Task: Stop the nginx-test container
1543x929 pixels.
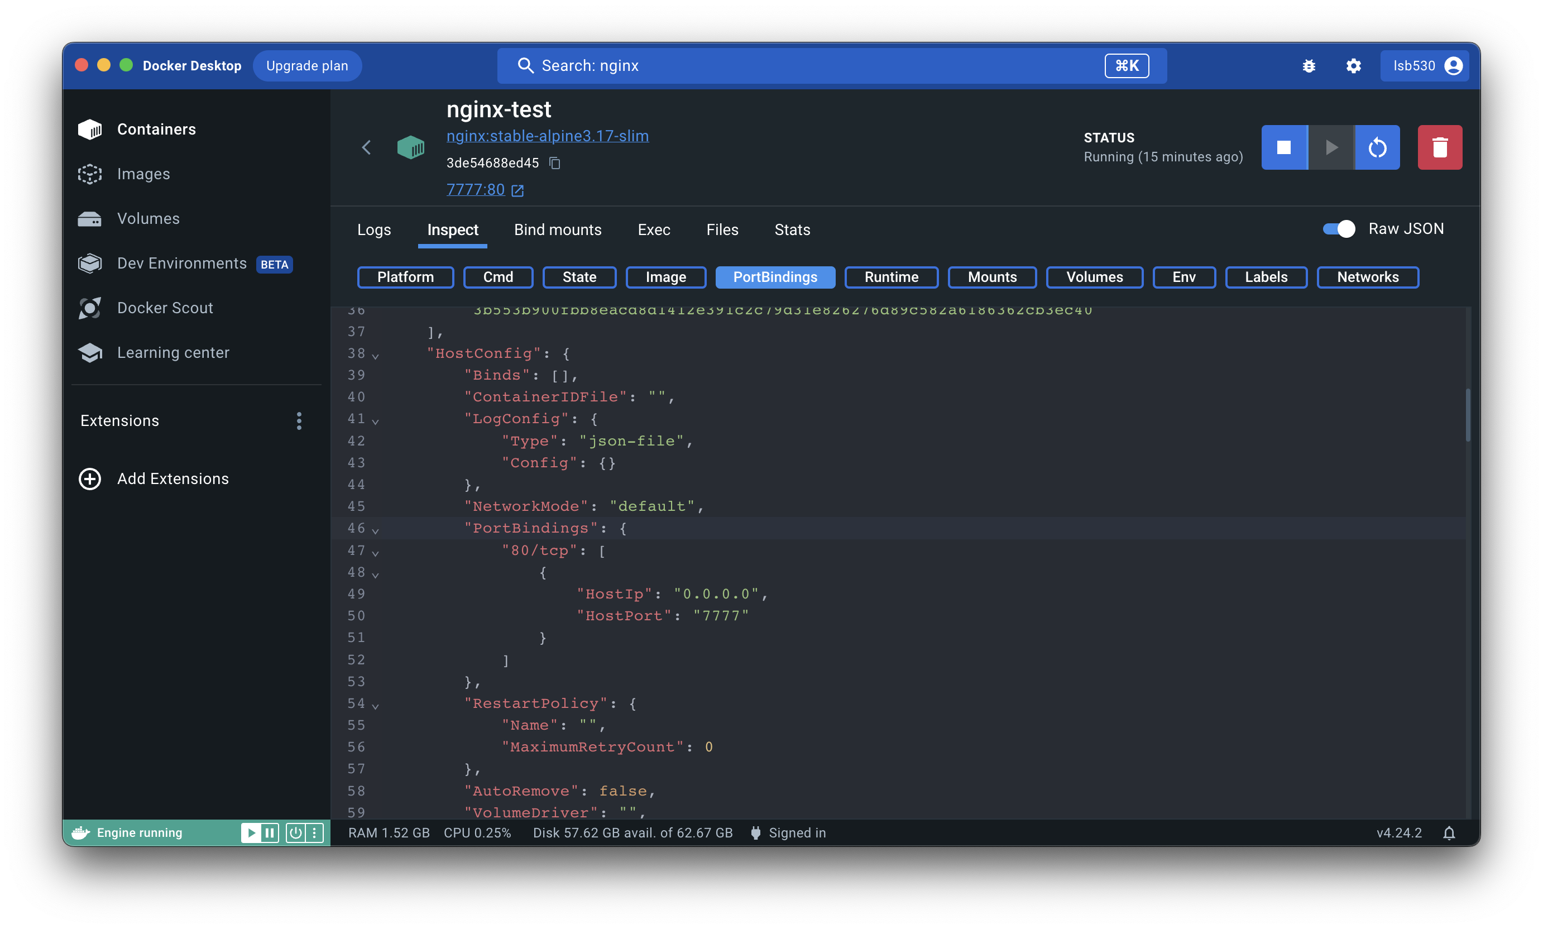Action: 1283,147
